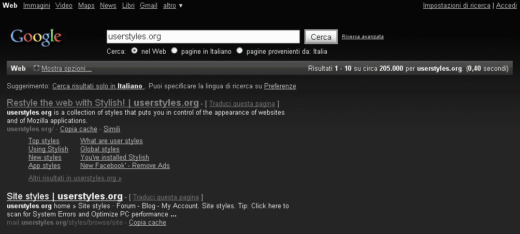This screenshot has height=234, width=520.
Task: Open Maps from the top bar
Action: [x=86, y=6]
